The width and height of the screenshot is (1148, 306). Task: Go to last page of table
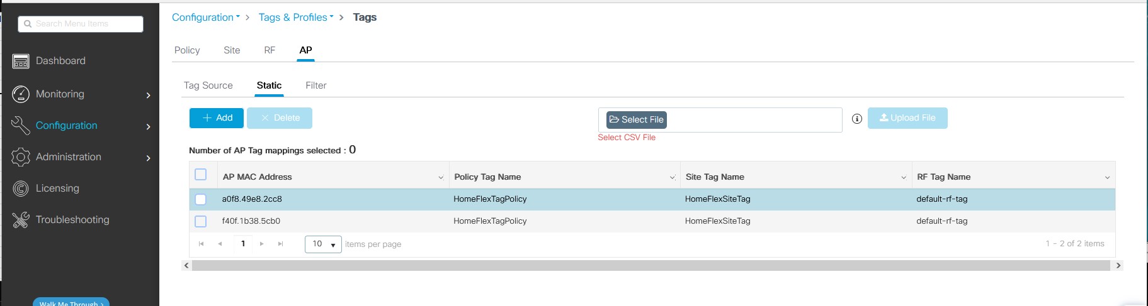pyautogui.click(x=280, y=244)
